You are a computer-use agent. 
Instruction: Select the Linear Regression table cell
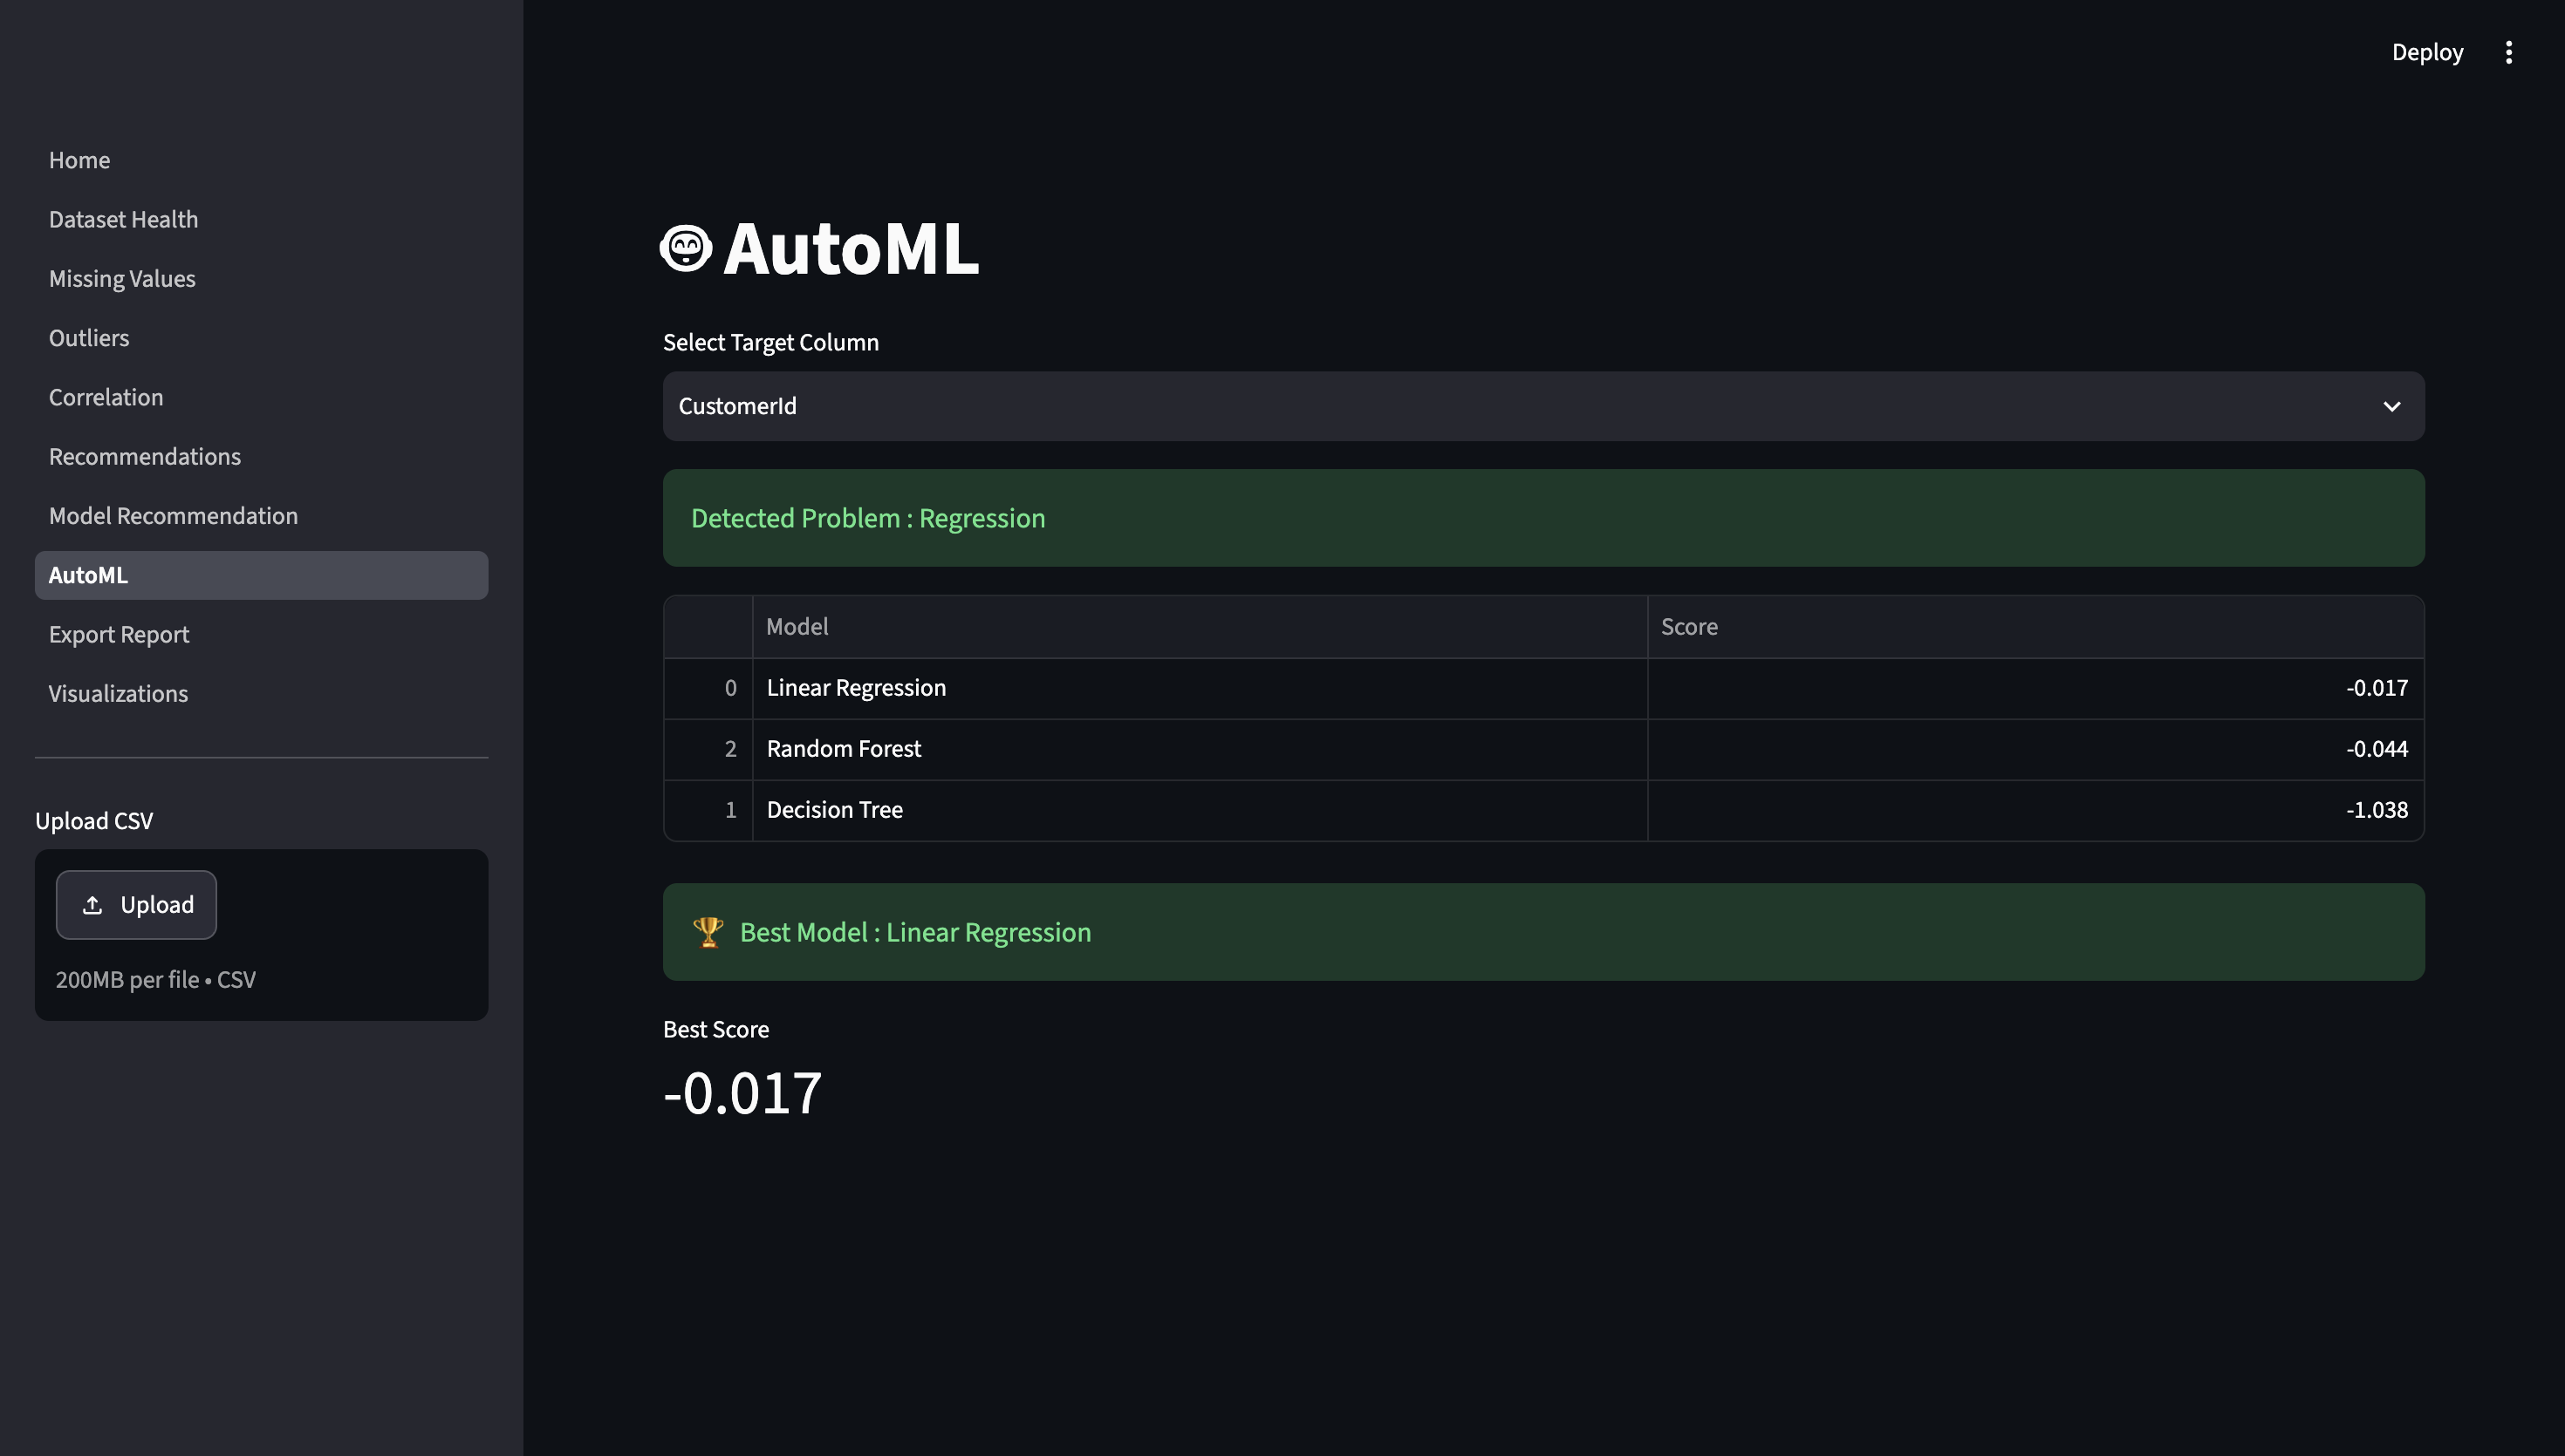tap(1200, 688)
